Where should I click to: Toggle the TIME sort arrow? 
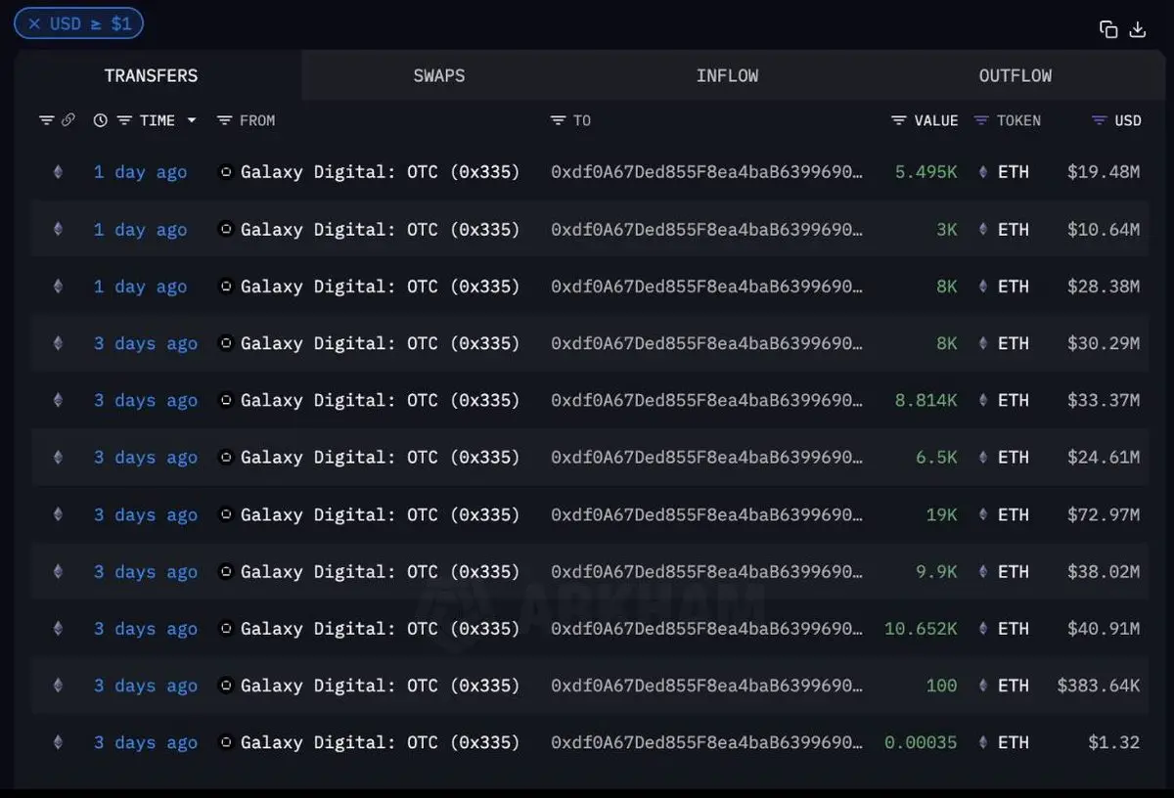pyautogui.click(x=192, y=120)
